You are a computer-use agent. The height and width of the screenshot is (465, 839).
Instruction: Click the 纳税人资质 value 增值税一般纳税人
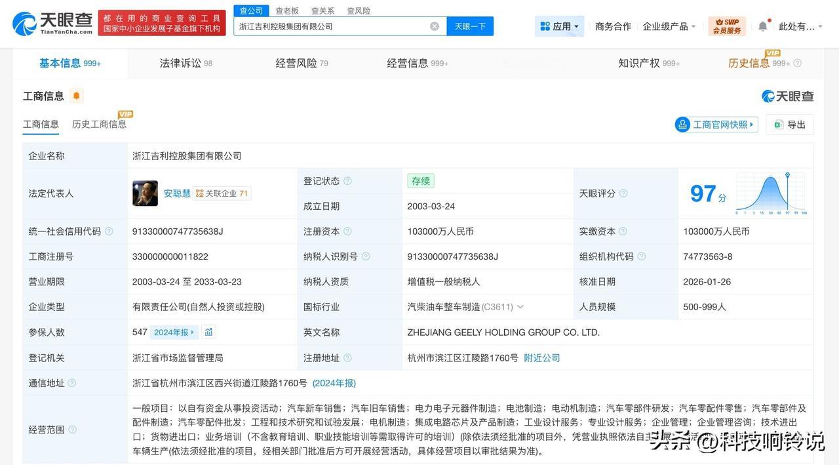(x=444, y=282)
